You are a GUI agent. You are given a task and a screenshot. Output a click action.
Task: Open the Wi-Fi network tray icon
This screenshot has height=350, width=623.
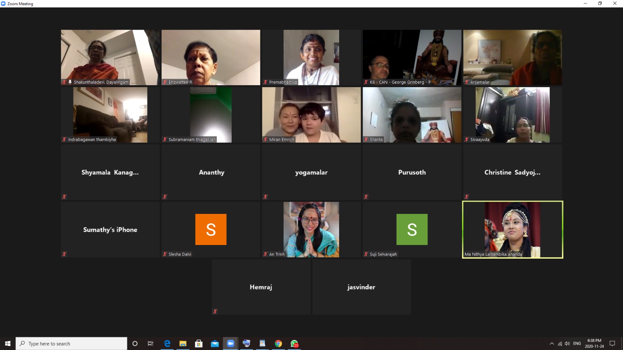tap(560, 343)
